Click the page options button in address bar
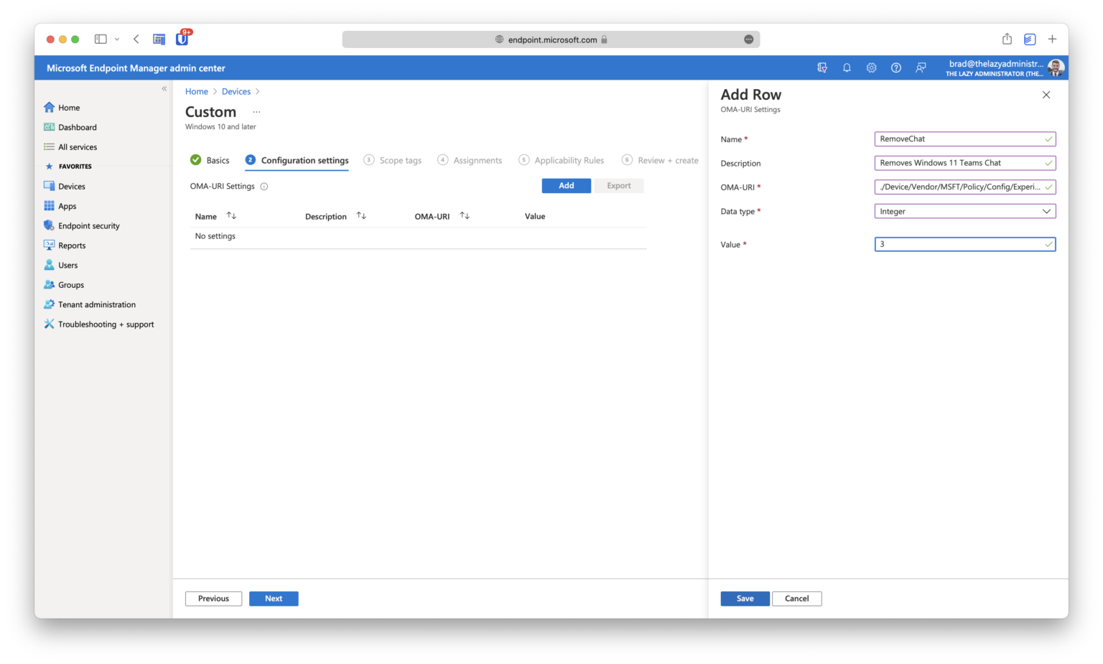This screenshot has height=664, width=1103. 749,39
